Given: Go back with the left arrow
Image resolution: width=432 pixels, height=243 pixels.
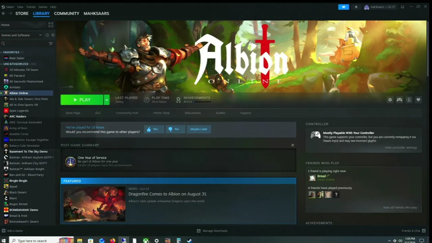Looking at the screenshot, I should tap(3, 13).
